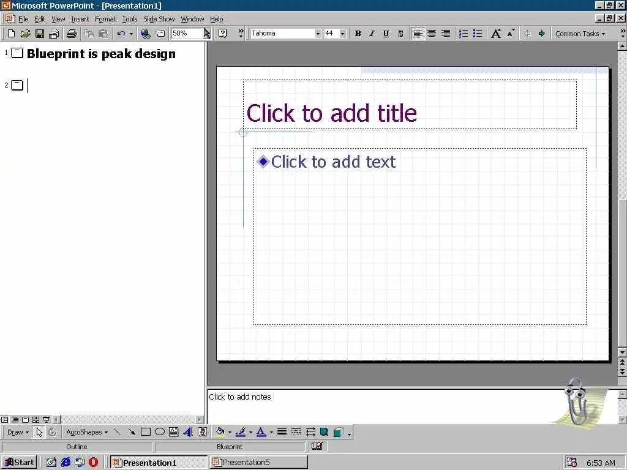The image size is (627, 470).
Task: Increase the font size
Action: pos(496,34)
